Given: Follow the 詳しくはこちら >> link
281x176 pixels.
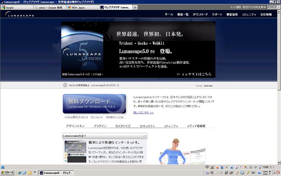Looking at the screenshot, I should tap(143, 113).
